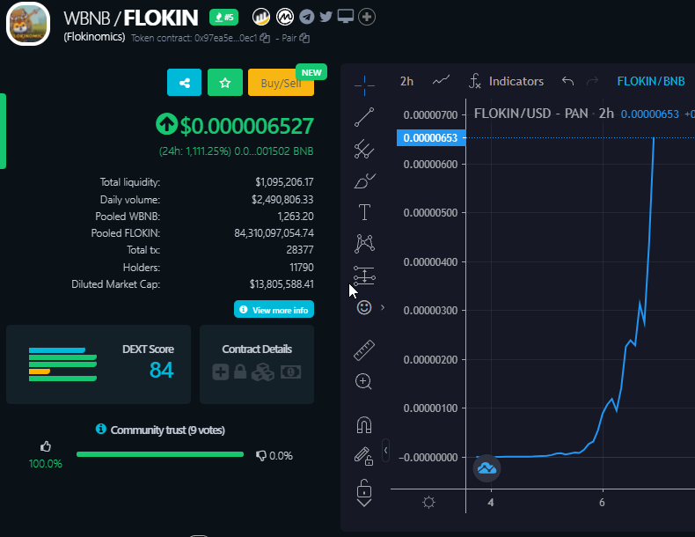The image size is (695, 537).
Task: Select the Text annotation tool
Action: pyautogui.click(x=364, y=212)
